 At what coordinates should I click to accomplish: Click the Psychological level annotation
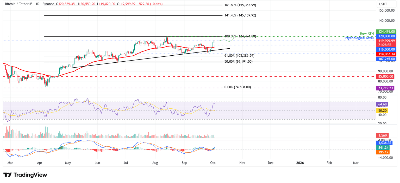coord(359,38)
